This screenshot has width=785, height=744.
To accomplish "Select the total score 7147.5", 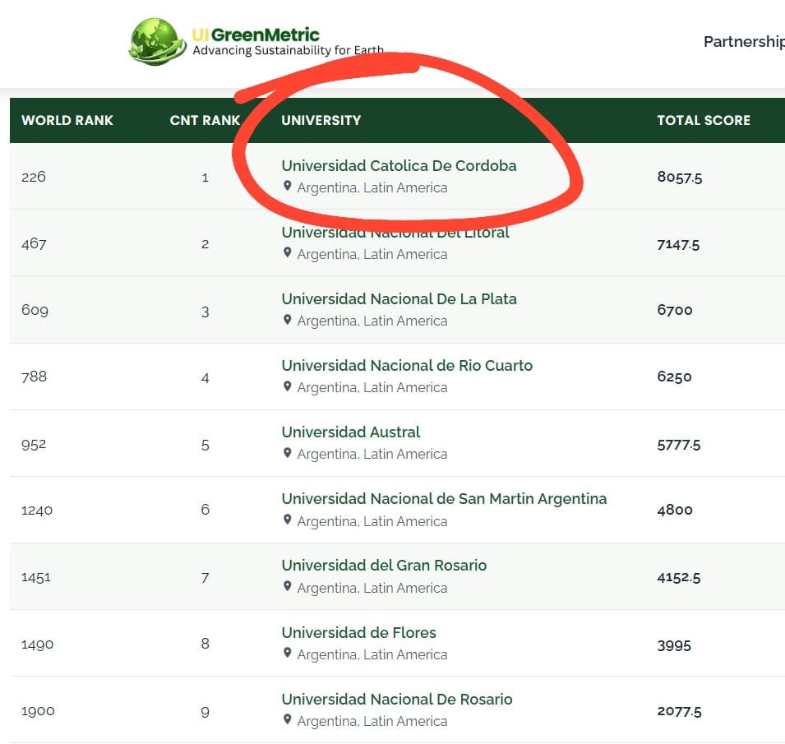I will 678,244.
